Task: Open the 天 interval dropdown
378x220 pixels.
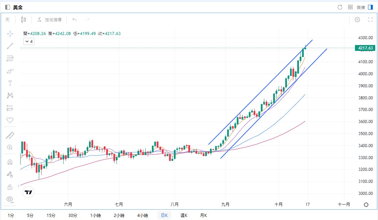Action: [x=8, y=20]
